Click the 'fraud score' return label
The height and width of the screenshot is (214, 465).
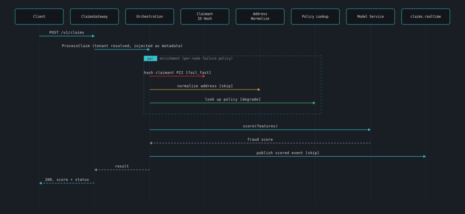(x=260, y=139)
